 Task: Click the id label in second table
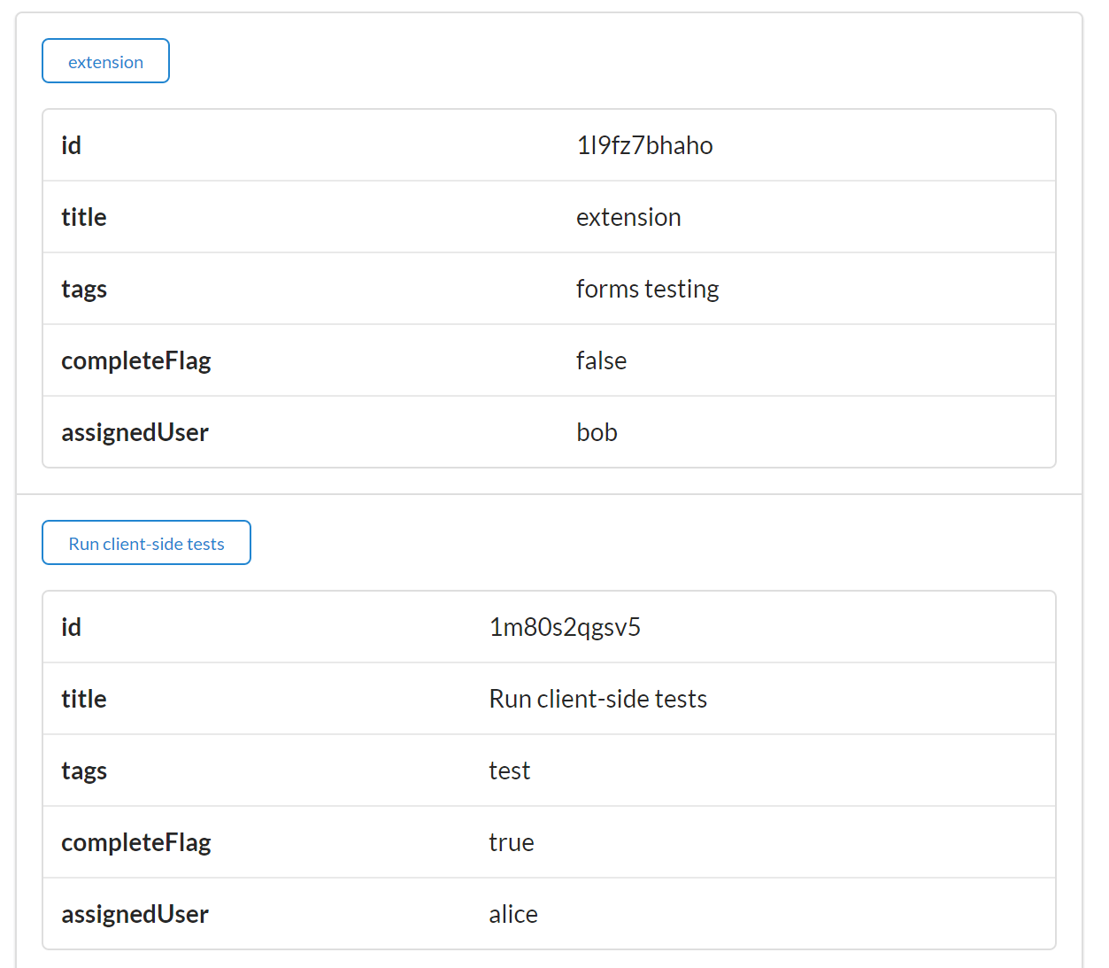tap(71, 627)
